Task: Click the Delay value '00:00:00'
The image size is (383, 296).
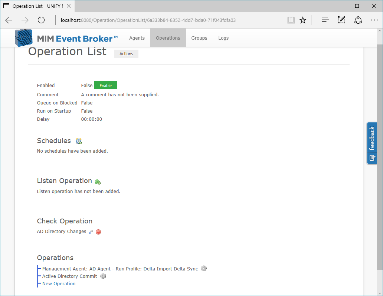Action: [x=92, y=119]
